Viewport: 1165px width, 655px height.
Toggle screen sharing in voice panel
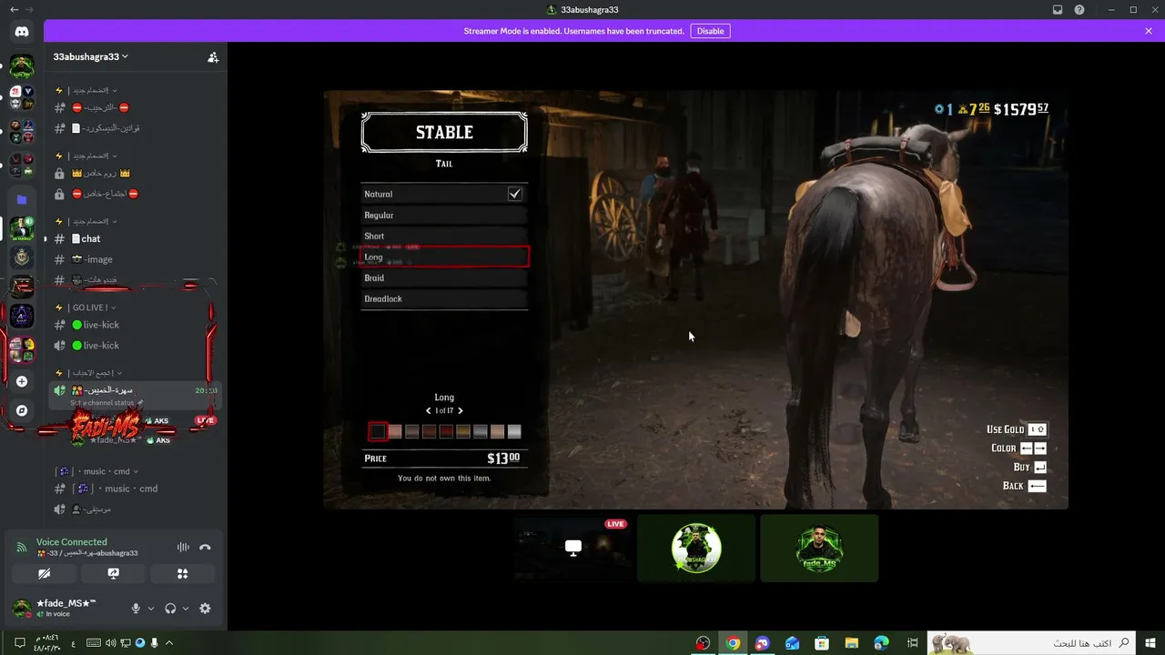(113, 574)
